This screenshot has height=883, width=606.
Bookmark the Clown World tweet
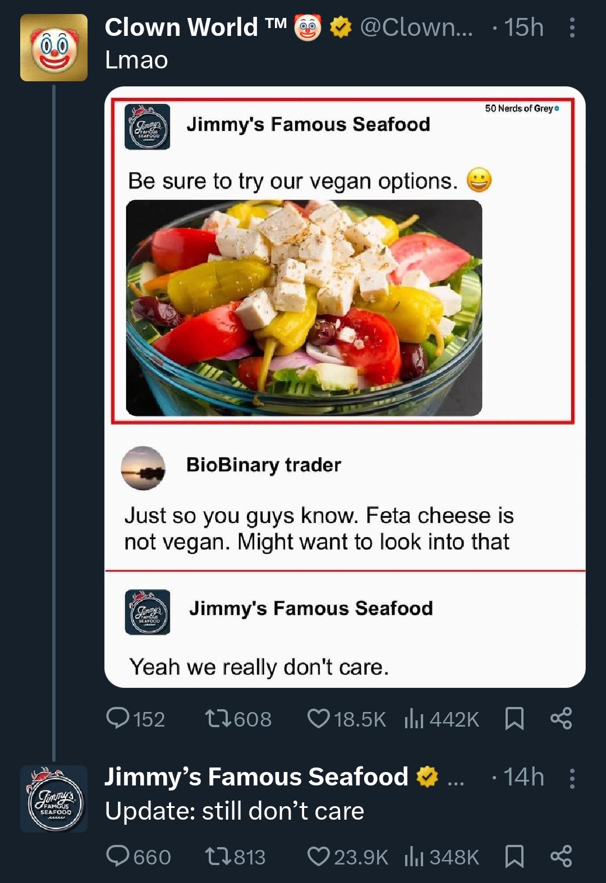point(514,718)
